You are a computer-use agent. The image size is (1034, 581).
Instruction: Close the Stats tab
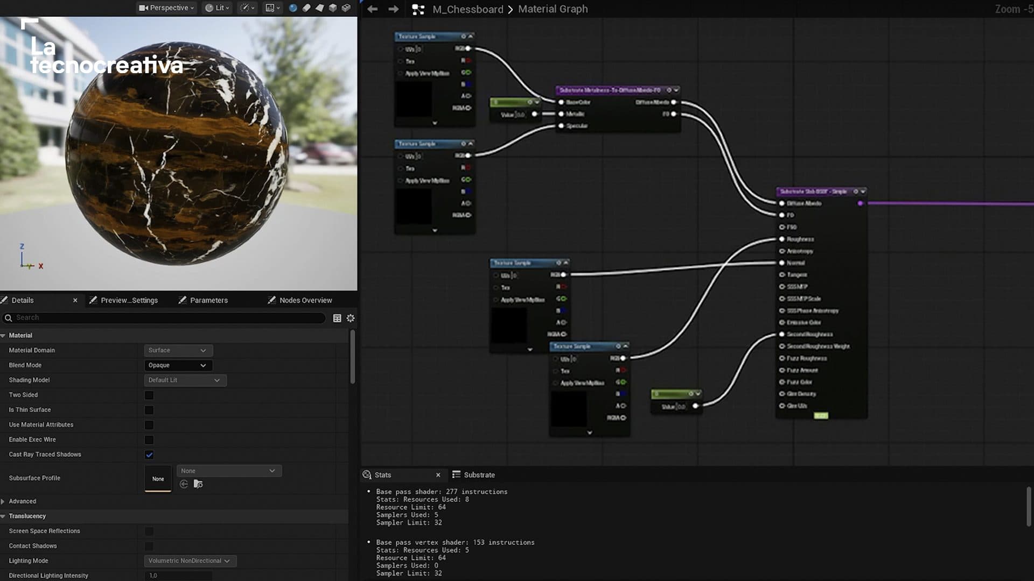click(x=438, y=475)
